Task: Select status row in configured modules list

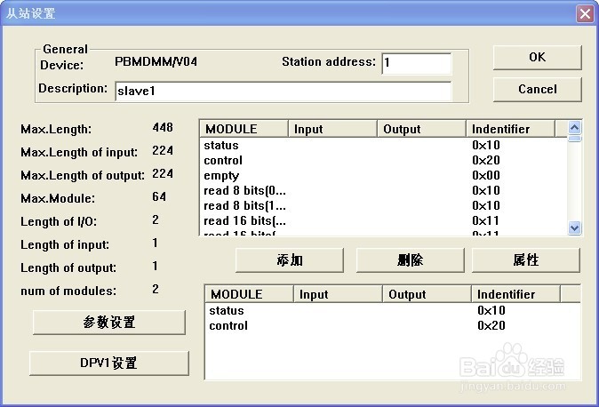Action: (392, 310)
